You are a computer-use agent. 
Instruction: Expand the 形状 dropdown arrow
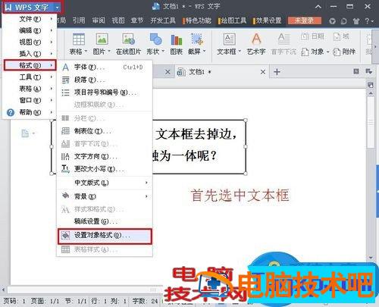[163, 52]
